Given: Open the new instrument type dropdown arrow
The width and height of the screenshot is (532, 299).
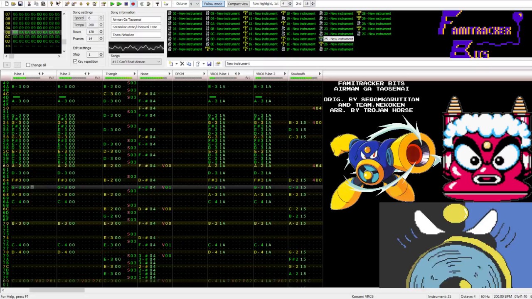Looking at the screenshot, I should point(176,64).
